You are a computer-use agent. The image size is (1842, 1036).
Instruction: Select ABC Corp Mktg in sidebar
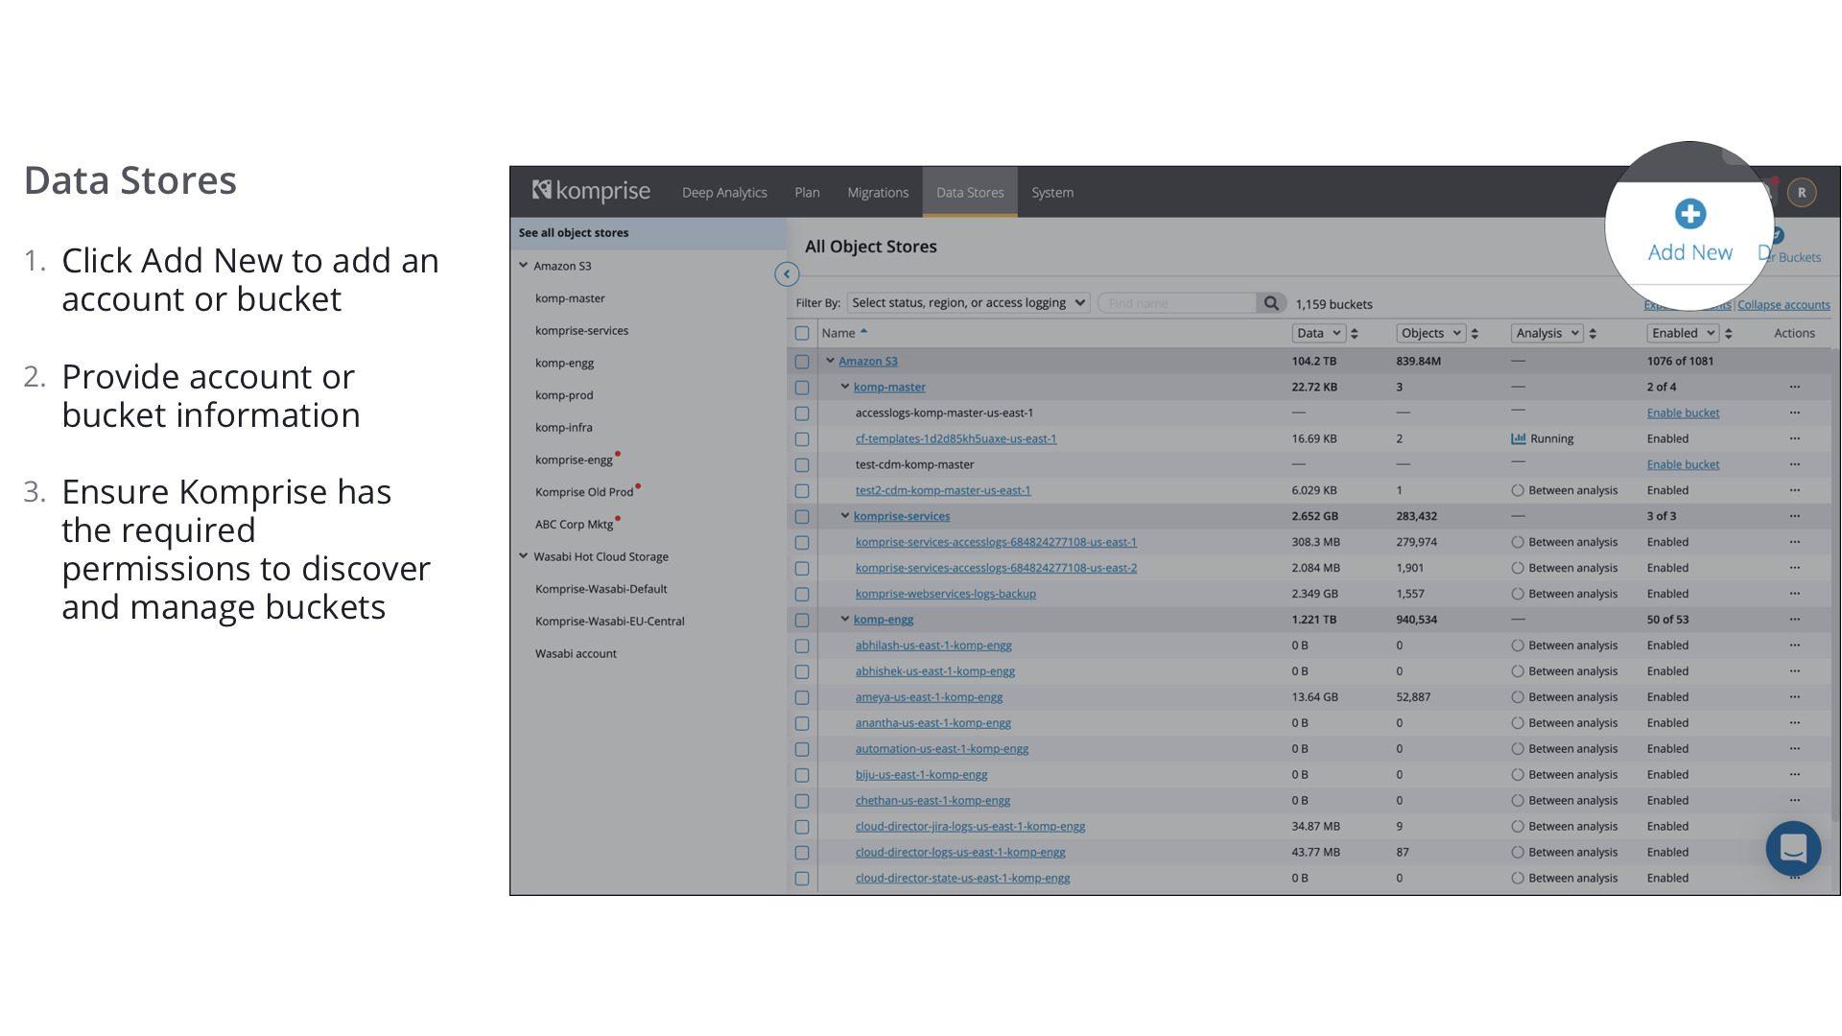coord(574,525)
